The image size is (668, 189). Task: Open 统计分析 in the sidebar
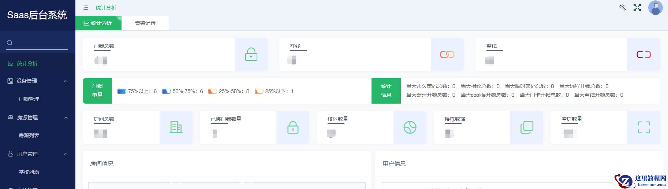[x=38, y=63]
